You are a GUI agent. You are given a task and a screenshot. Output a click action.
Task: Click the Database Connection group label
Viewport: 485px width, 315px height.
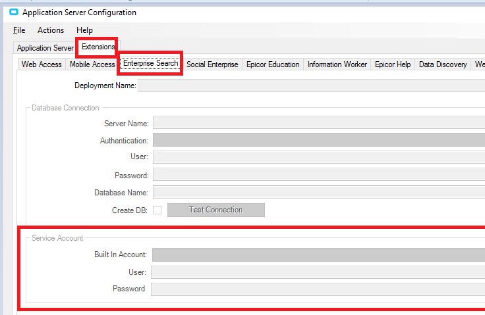point(65,108)
